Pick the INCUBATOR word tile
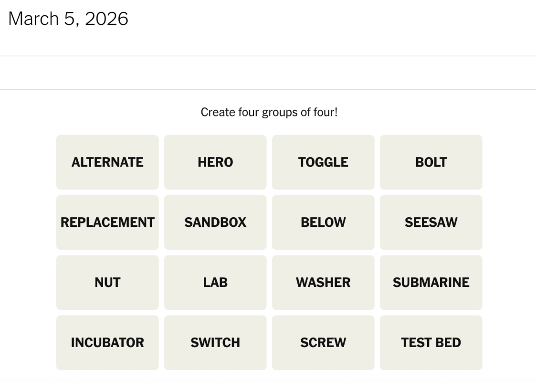Image resolution: width=536 pixels, height=382 pixels. pyautogui.click(x=107, y=342)
